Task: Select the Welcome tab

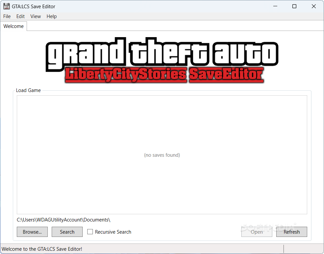Action: 13,26
